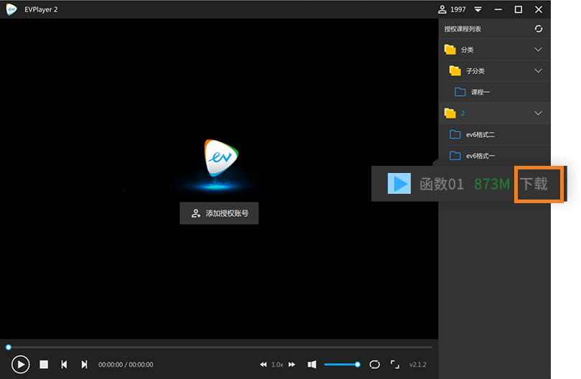Viewport: 581px width, 379px height.
Task: Stop video playback
Action: 44,365
